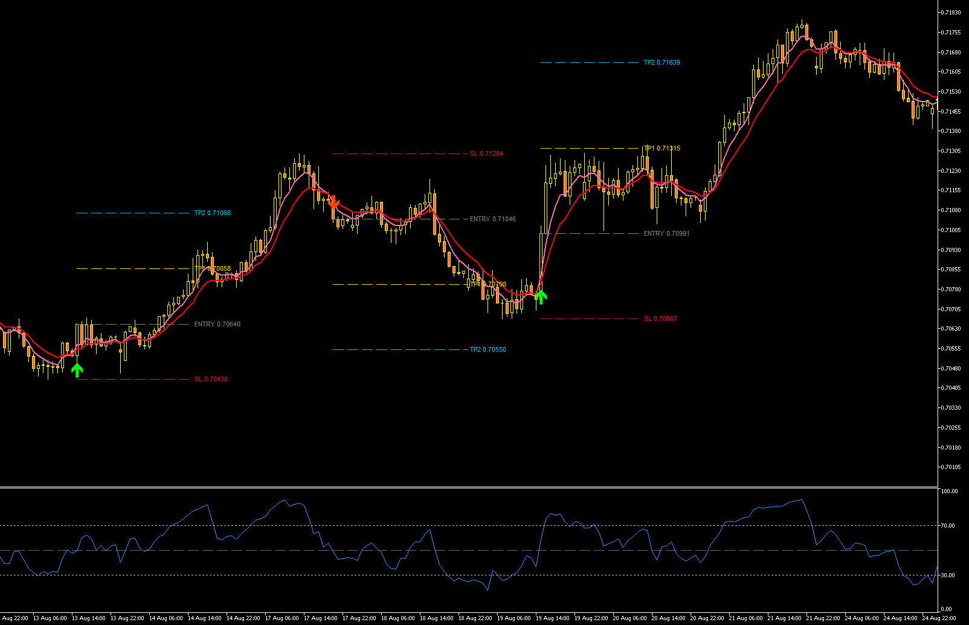Select the ENTRY 0.70648 label

pos(217,324)
